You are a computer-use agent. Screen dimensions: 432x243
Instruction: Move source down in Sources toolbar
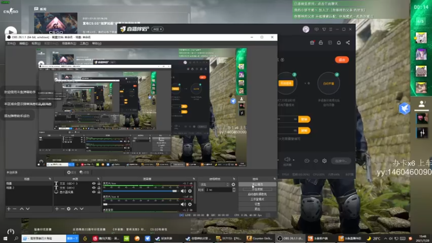click(x=82, y=209)
